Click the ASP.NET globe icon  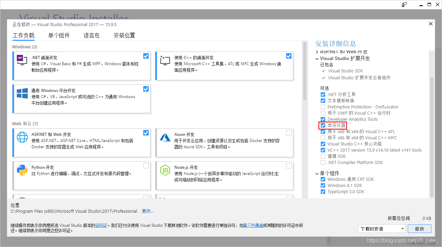click(x=22, y=137)
